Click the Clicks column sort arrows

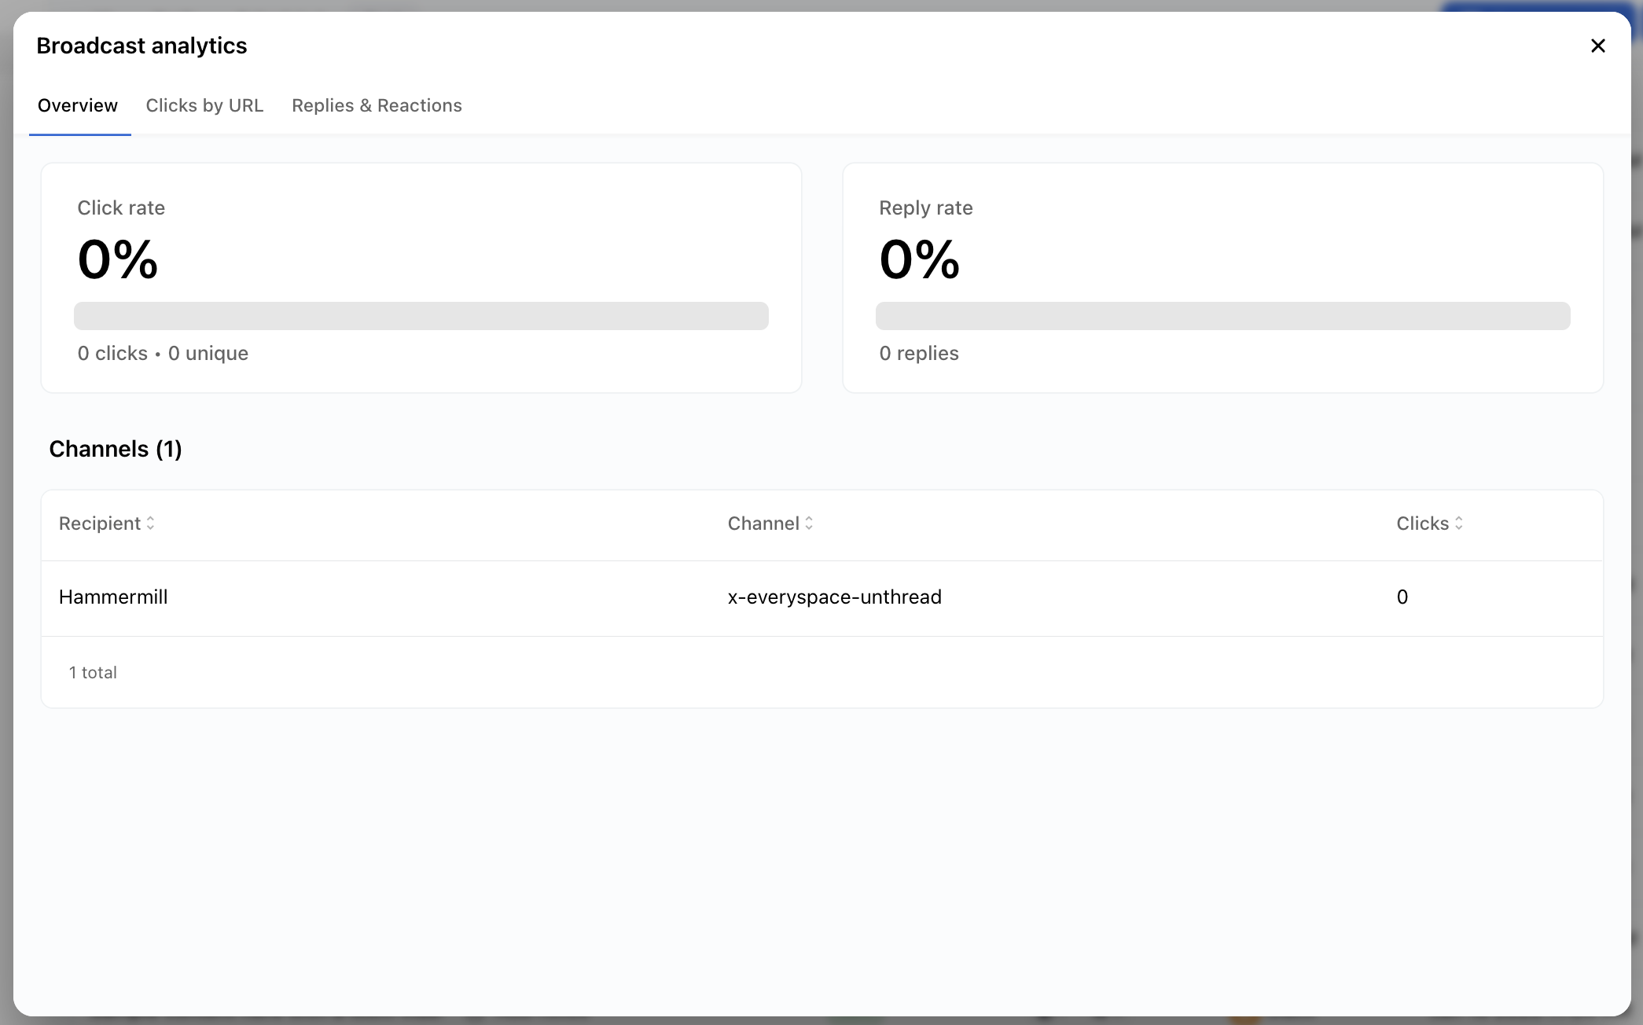tap(1459, 523)
